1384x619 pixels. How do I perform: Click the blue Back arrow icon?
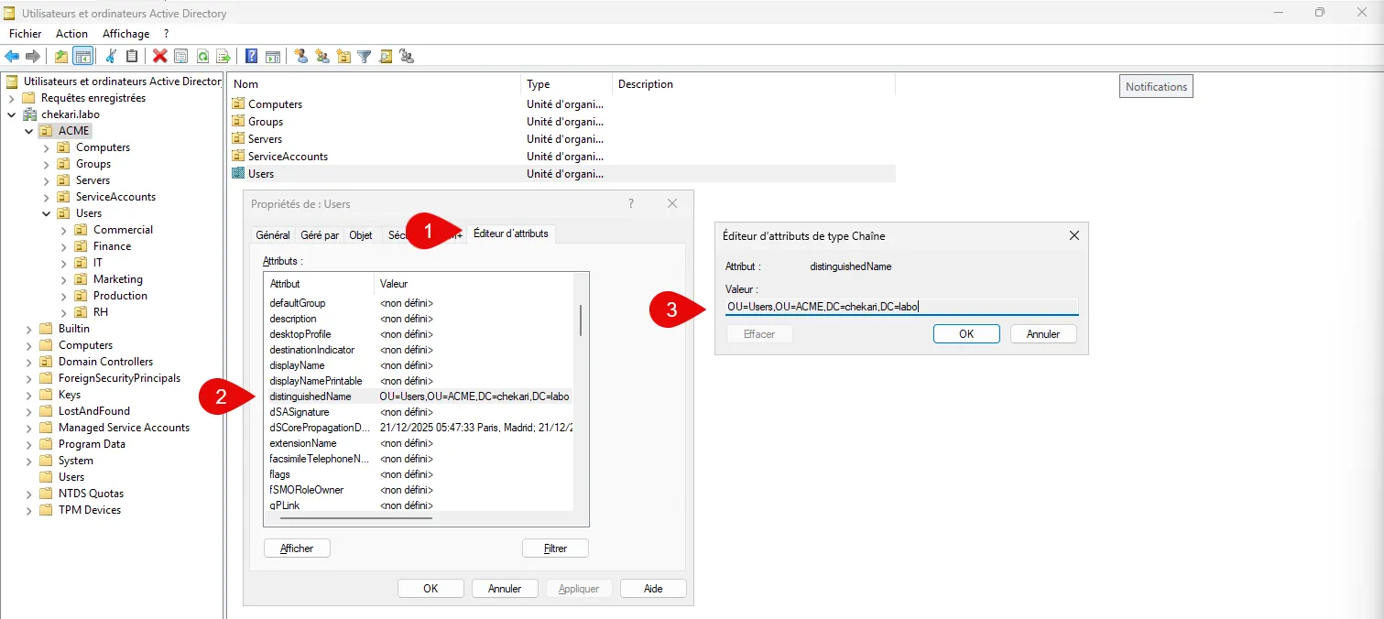pos(12,57)
